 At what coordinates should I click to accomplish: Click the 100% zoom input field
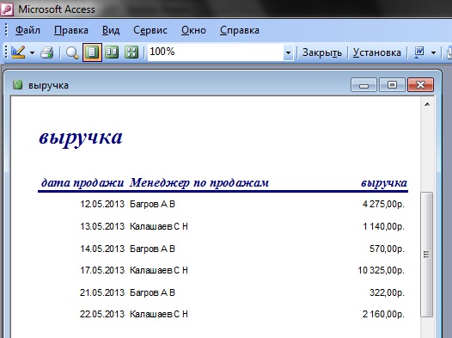pos(215,52)
